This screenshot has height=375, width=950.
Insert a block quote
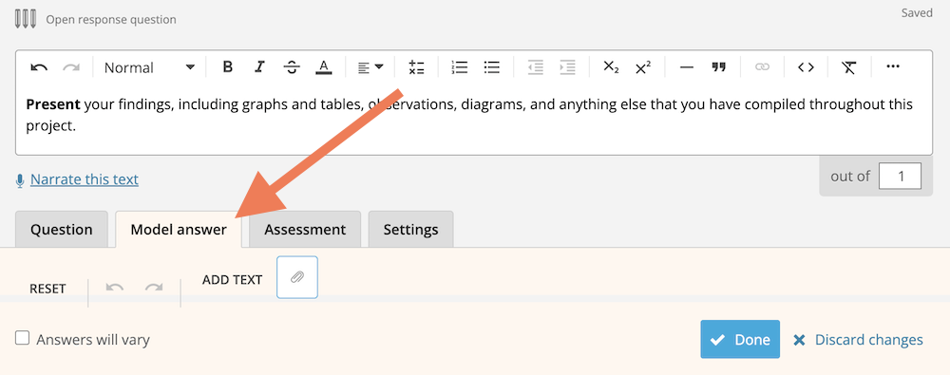(x=718, y=67)
